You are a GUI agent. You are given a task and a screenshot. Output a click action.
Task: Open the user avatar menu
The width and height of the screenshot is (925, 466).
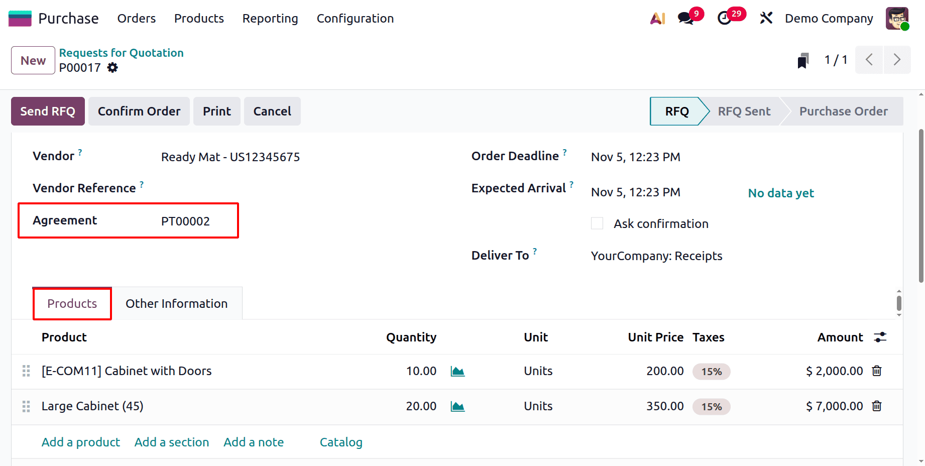coord(897,18)
